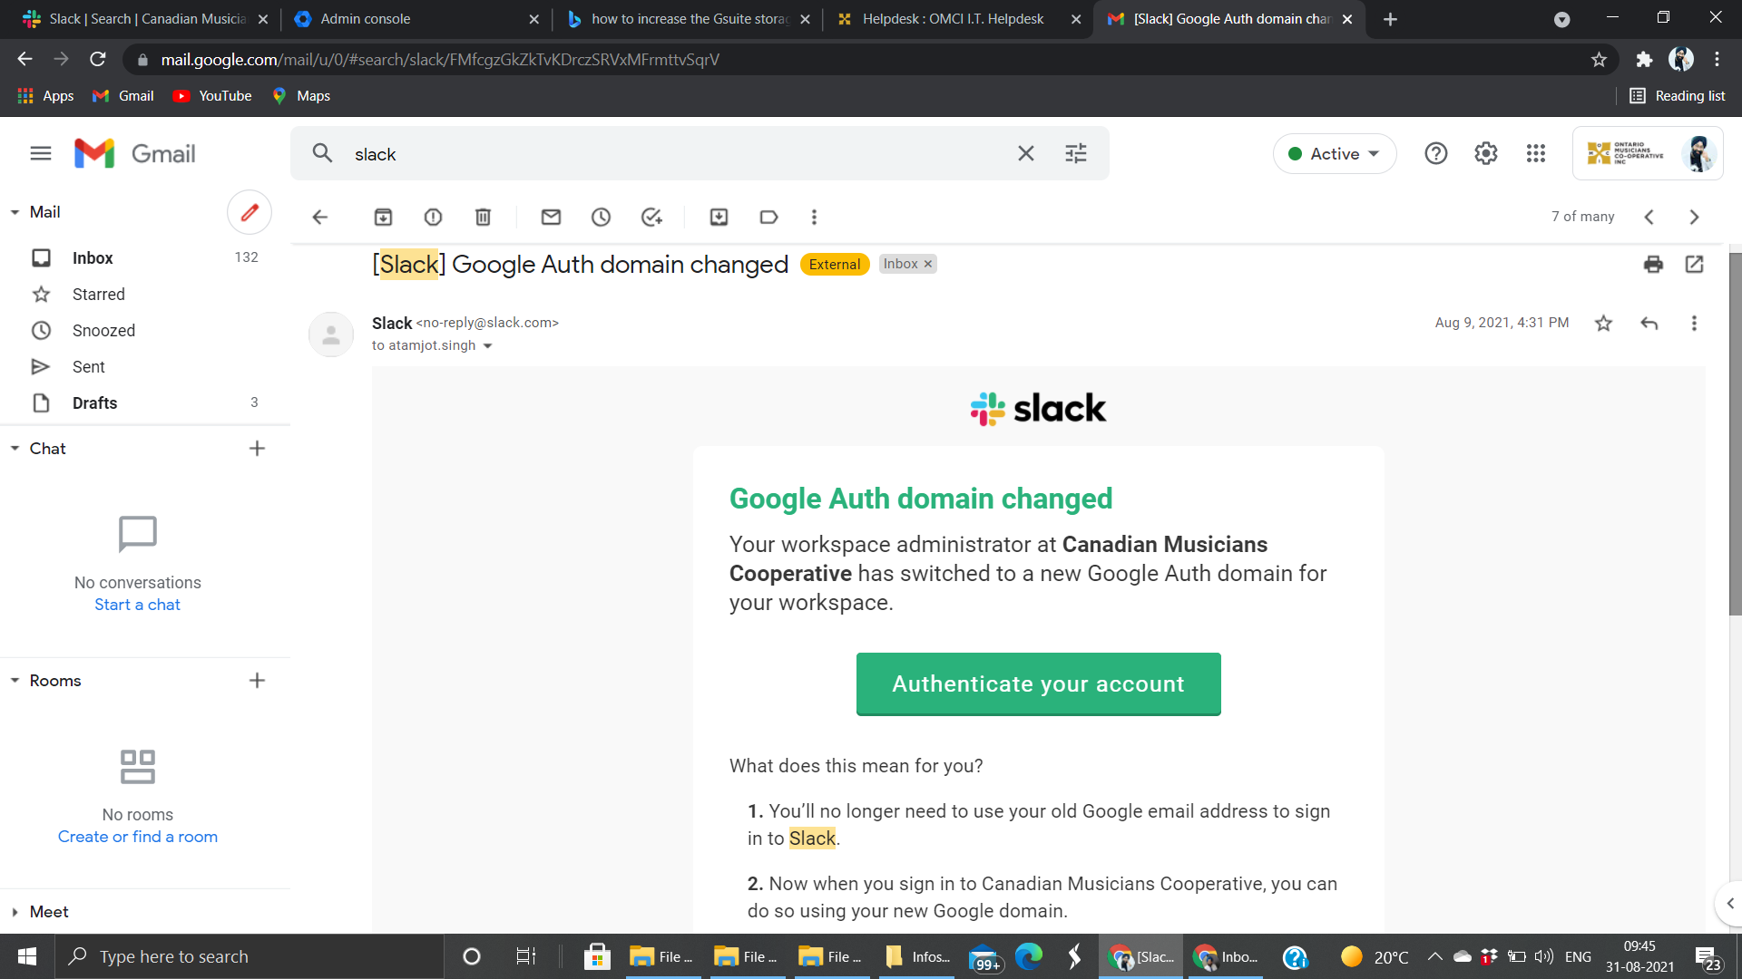Collapse the Rooms section
Viewport: 1742px width, 979px height.
pos(15,681)
